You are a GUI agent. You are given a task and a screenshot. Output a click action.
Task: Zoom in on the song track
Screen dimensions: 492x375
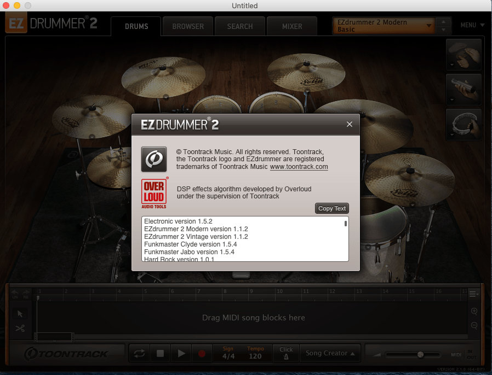(x=474, y=311)
